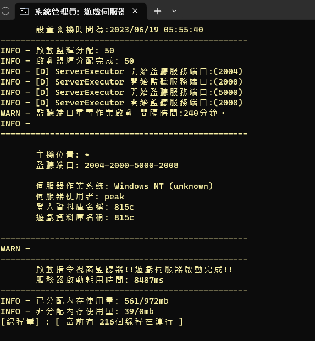Viewport: 315px width, 341px height.
Task: Click the 遊戲資料庫名稱: 815c line
Action: coord(85,217)
